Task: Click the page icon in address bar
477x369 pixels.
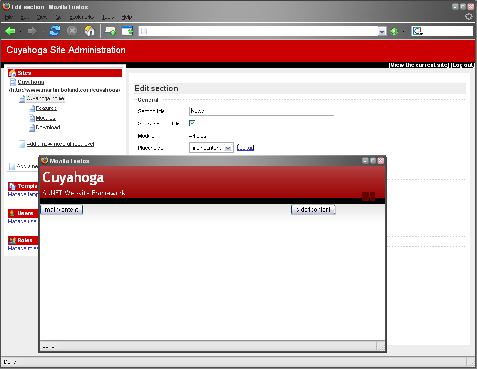Action: pyautogui.click(x=144, y=31)
